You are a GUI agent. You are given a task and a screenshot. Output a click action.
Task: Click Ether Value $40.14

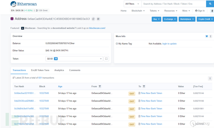[x=57, y=50]
